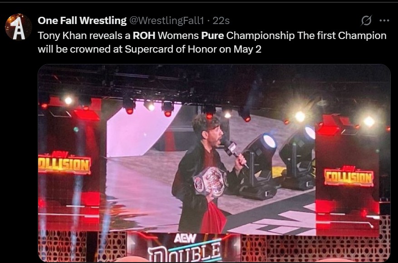Visit the @WrestlingFall1 handle link
This screenshot has width=398, height=263.
click(167, 20)
